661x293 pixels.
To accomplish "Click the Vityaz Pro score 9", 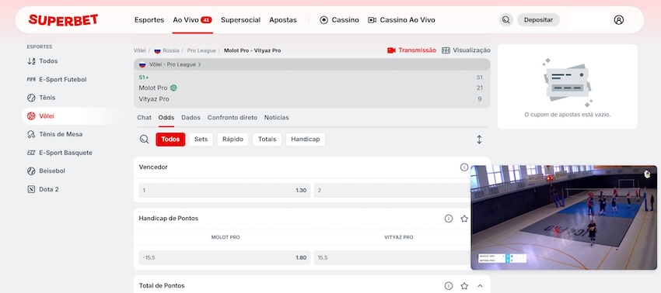I will [480, 99].
